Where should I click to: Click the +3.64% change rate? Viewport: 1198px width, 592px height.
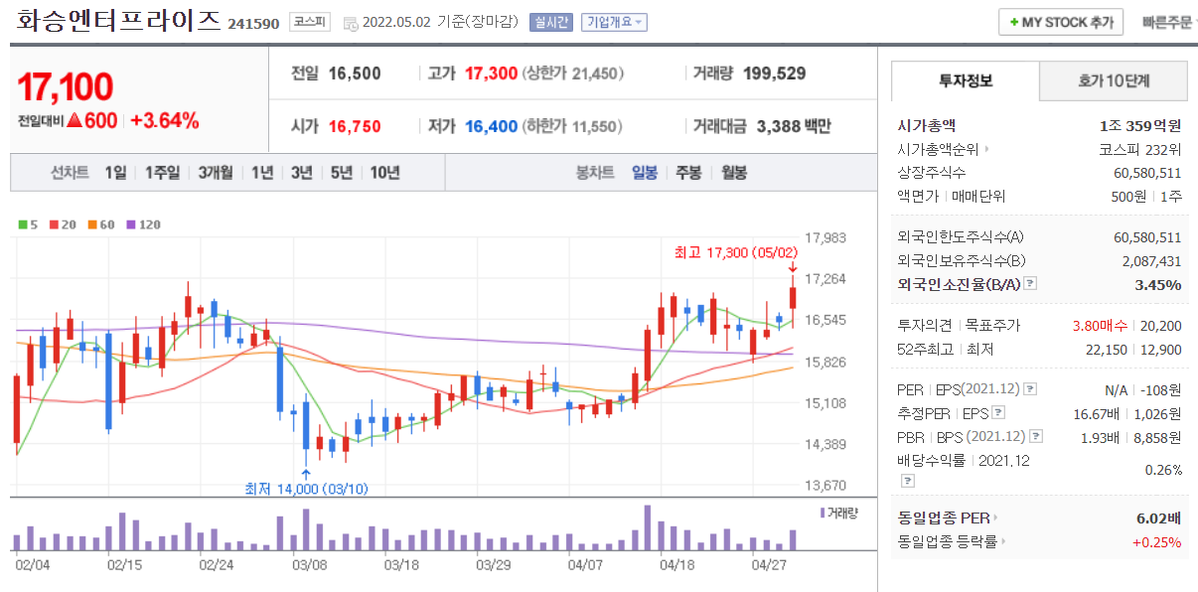click(x=164, y=121)
